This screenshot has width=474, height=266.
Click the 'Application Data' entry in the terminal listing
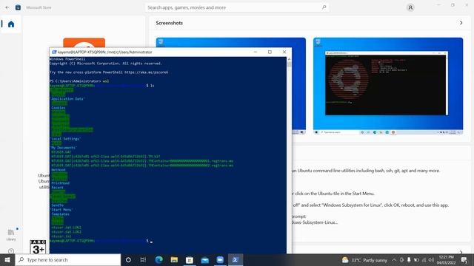67,99
